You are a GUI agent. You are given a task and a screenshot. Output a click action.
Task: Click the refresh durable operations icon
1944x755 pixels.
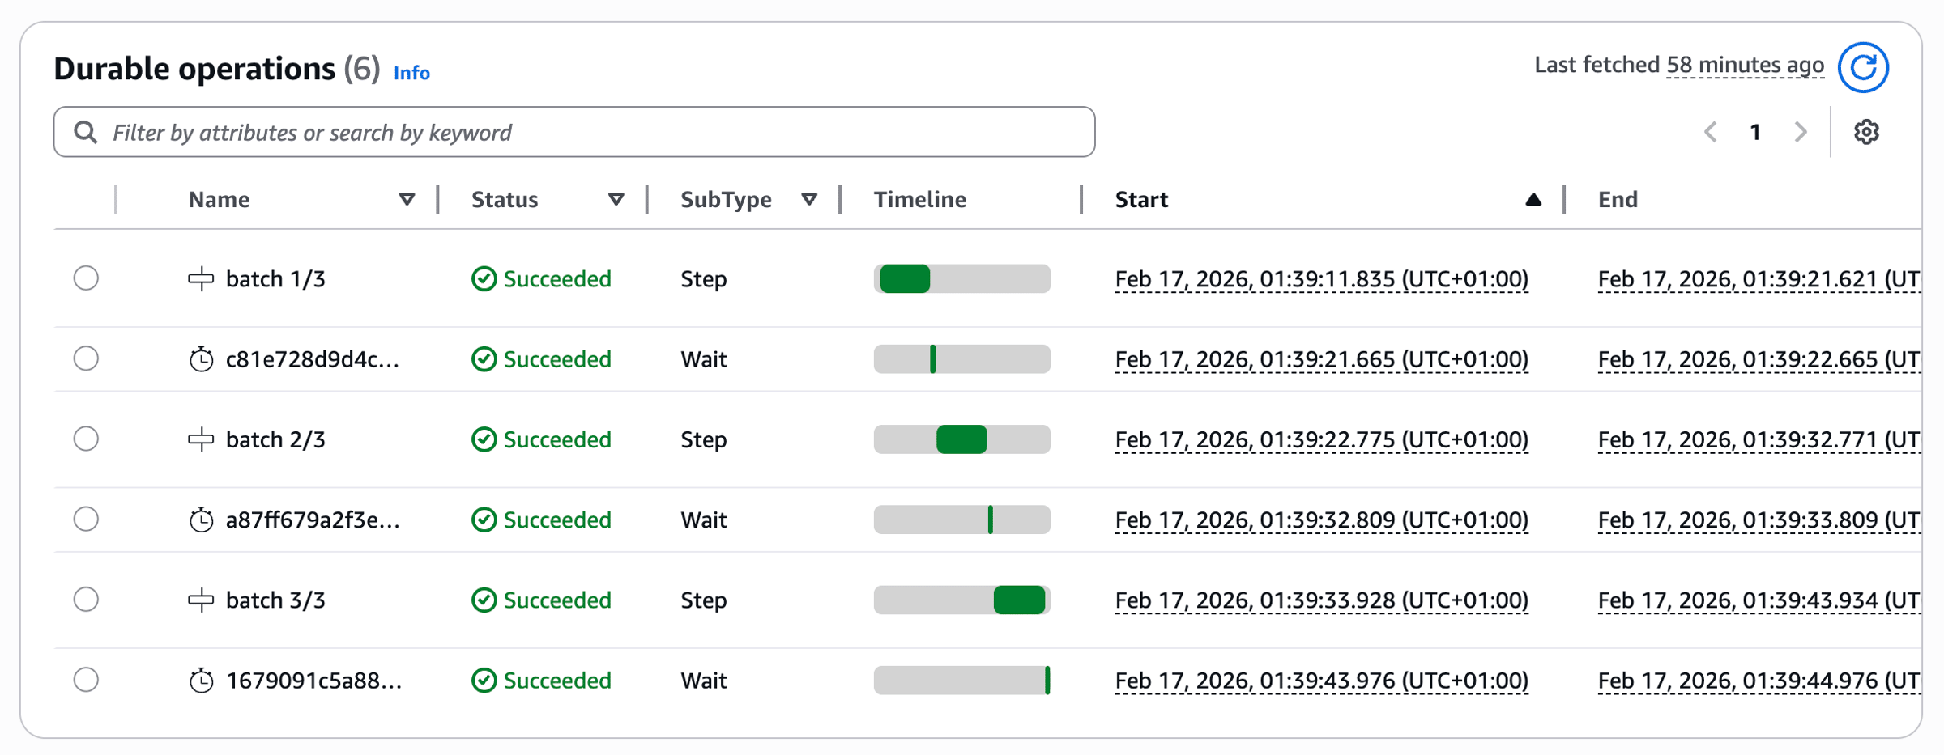[1862, 67]
